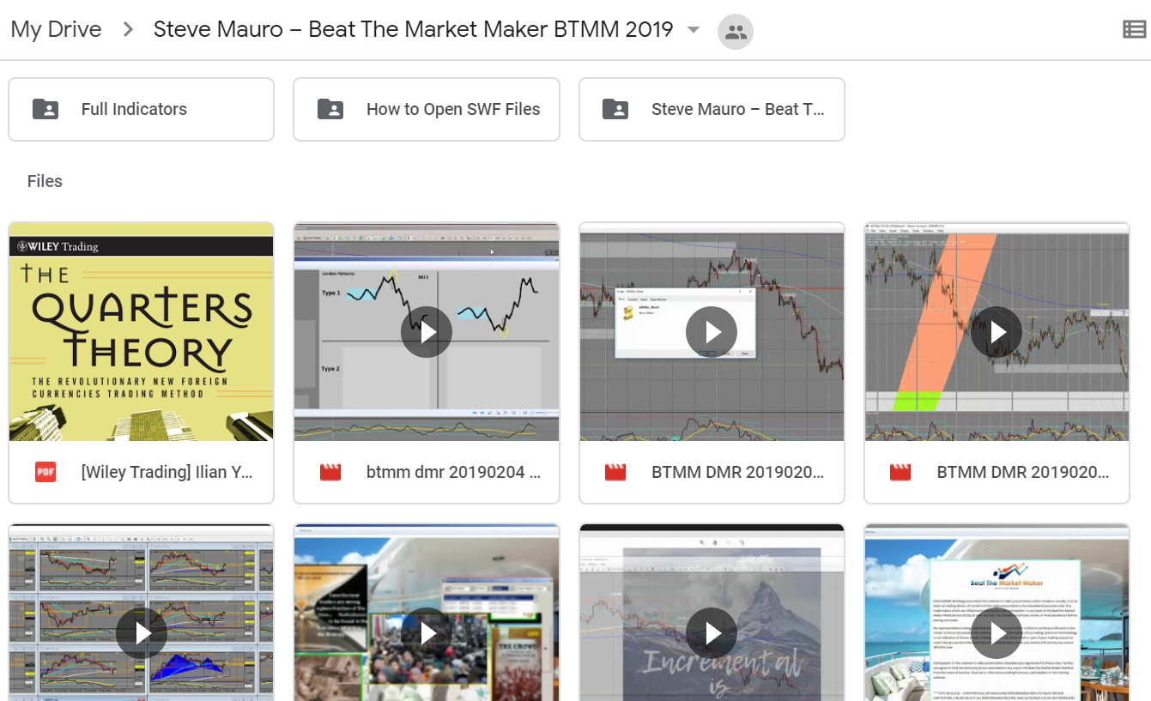Click the breadcrumb chevron separator after My Drive
Image resolution: width=1151 pixels, height=701 pixels.
(128, 30)
